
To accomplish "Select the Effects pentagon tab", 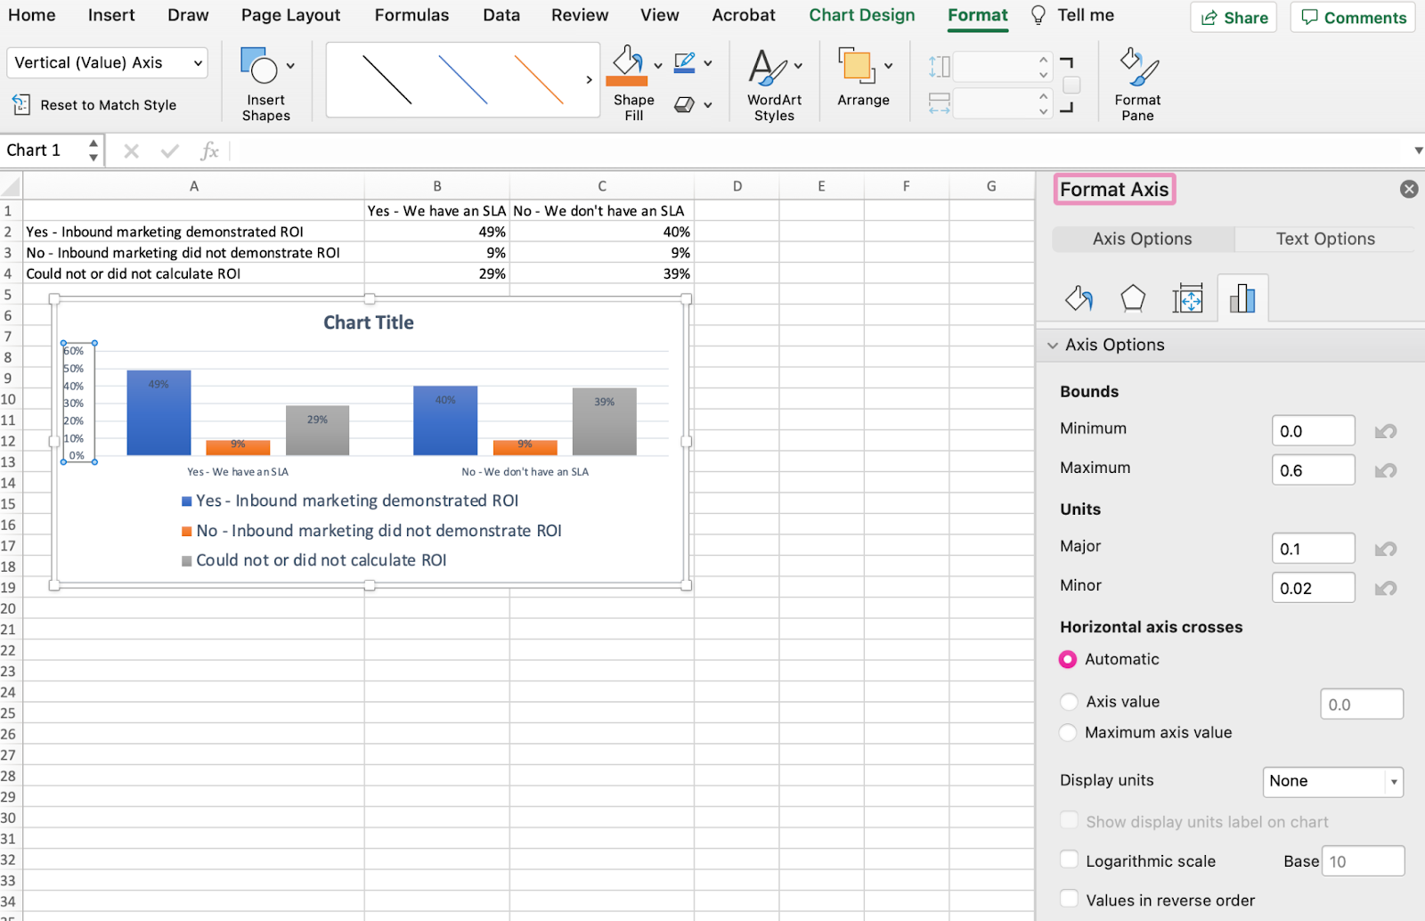I will click(1133, 297).
